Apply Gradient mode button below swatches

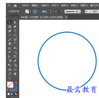pos(12,94)
